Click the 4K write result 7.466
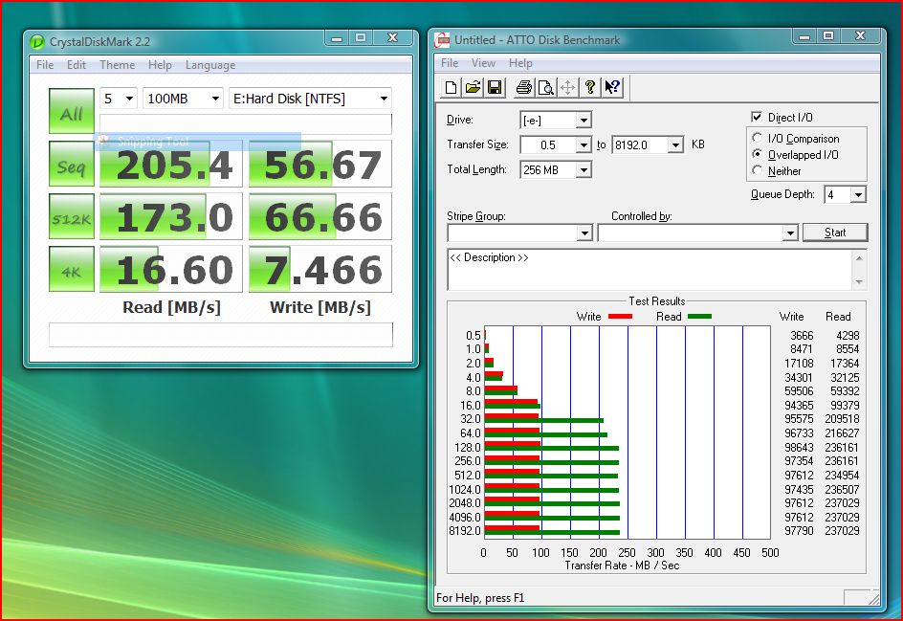Screen dimensions: 903x621 [320, 269]
